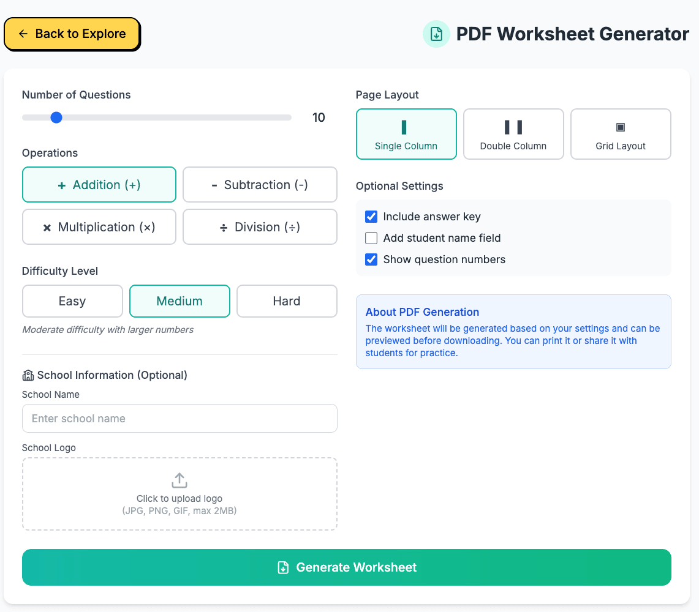Enable the Division (÷) operation

pos(260,226)
